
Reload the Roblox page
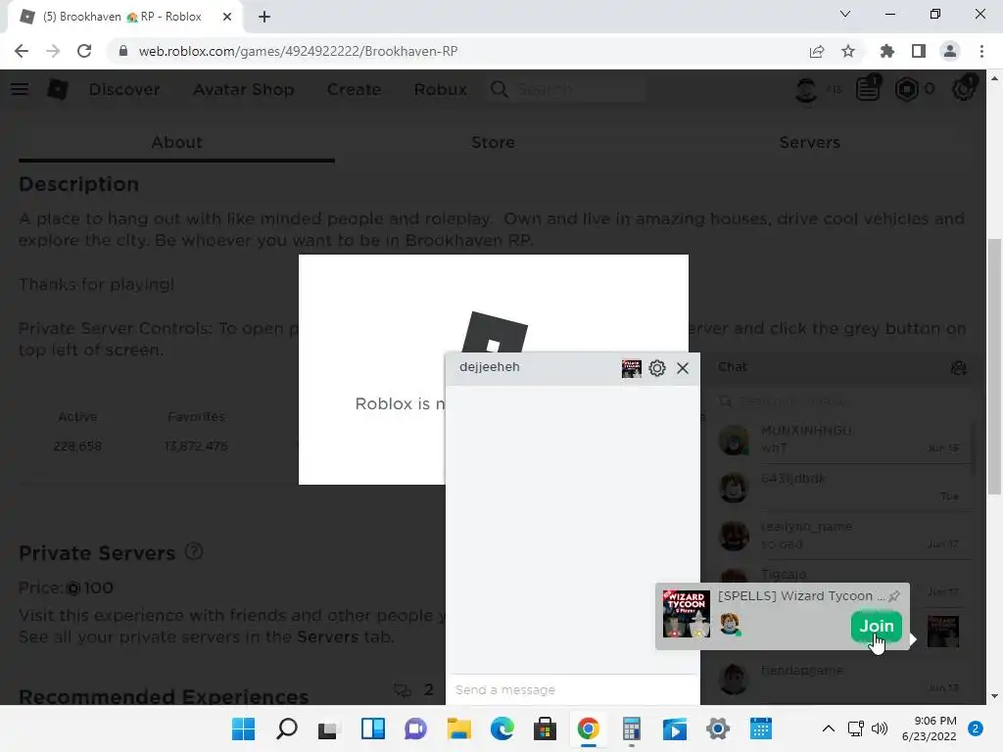coord(84,51)
